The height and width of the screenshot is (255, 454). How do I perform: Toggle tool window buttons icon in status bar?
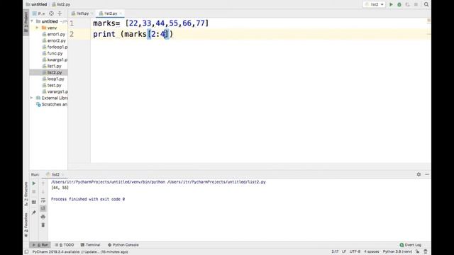coord(27,252)
